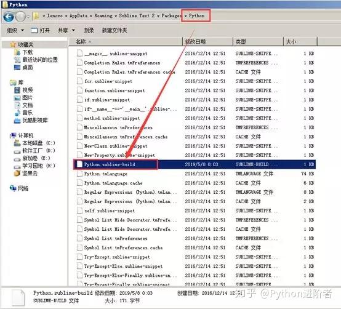Click the 打开 open toolbar button

coord(41,30)
